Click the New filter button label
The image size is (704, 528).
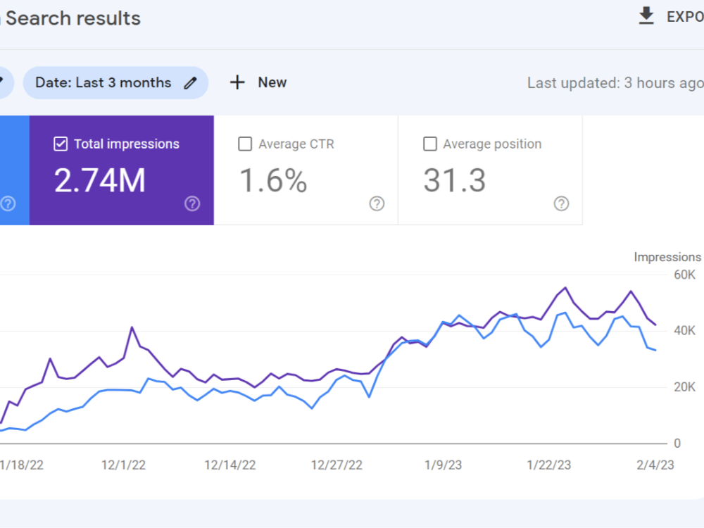[272, 82]
